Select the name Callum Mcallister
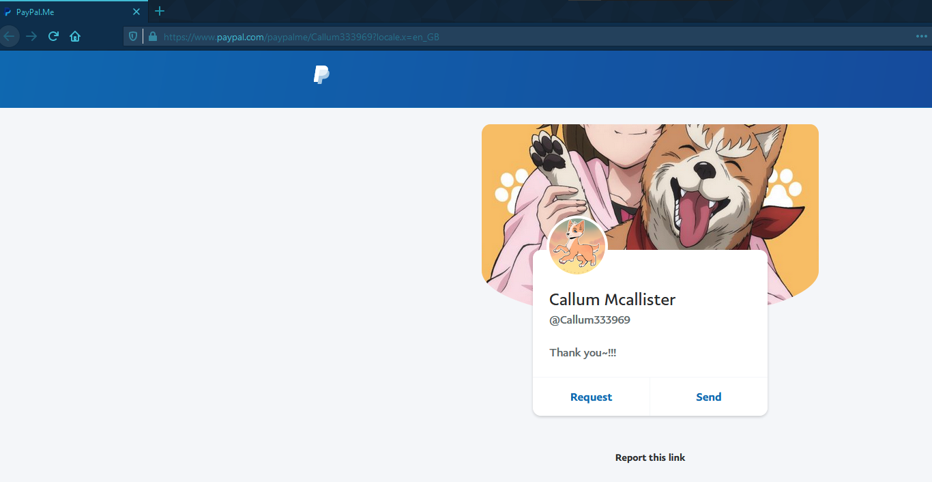This screenshot has width=932, height=482. (612, 299)
